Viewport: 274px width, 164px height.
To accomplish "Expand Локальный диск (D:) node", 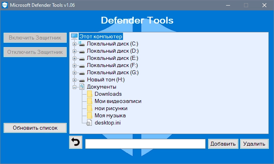I will pos(74,51).
